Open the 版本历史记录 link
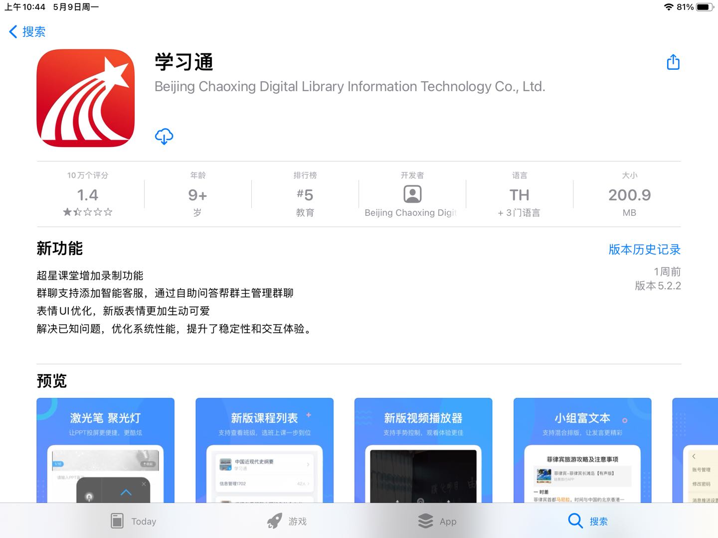This screenshot has height=538, width=718. pyautogui.click(x=645, y=249)
